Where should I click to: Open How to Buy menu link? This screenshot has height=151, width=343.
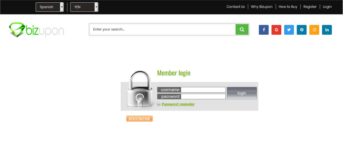tap(288, 7)
